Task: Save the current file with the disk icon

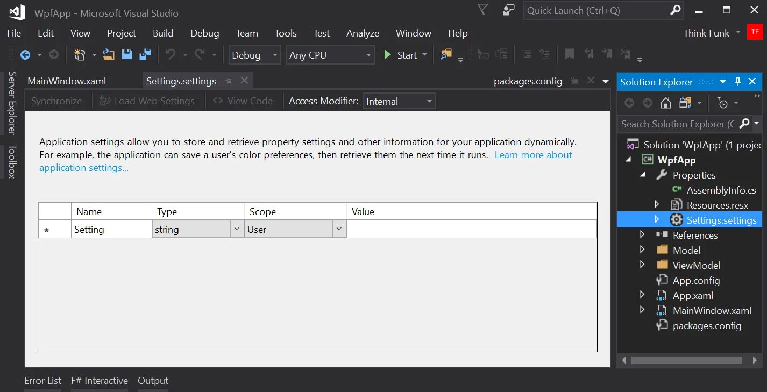Action: [127, 55]
